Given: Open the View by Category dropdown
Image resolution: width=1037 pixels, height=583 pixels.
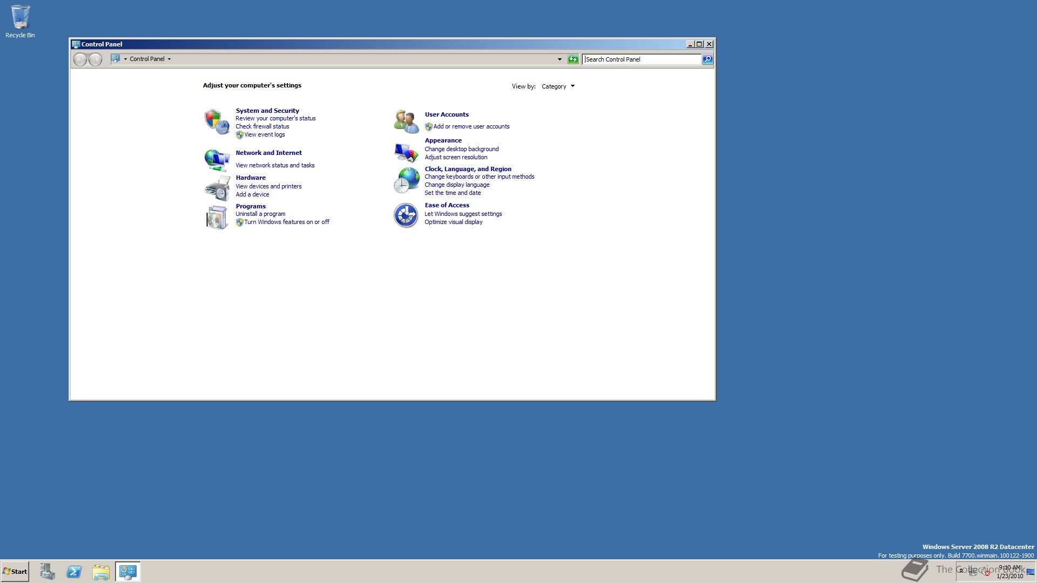Looking at the screenshot, I should tap(558, 86).
